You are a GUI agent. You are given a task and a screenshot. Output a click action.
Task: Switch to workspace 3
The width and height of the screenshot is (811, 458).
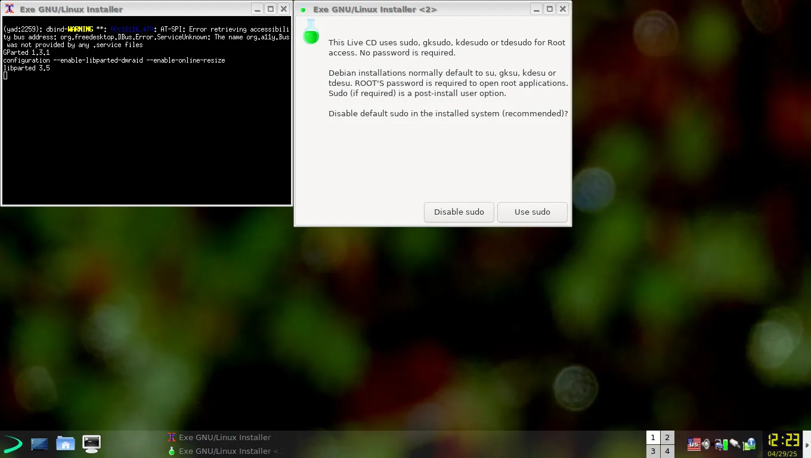tap(652, 451)
